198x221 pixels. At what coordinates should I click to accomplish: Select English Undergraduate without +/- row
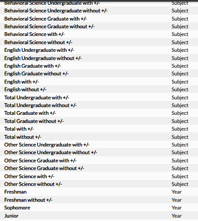click(99, 58)
